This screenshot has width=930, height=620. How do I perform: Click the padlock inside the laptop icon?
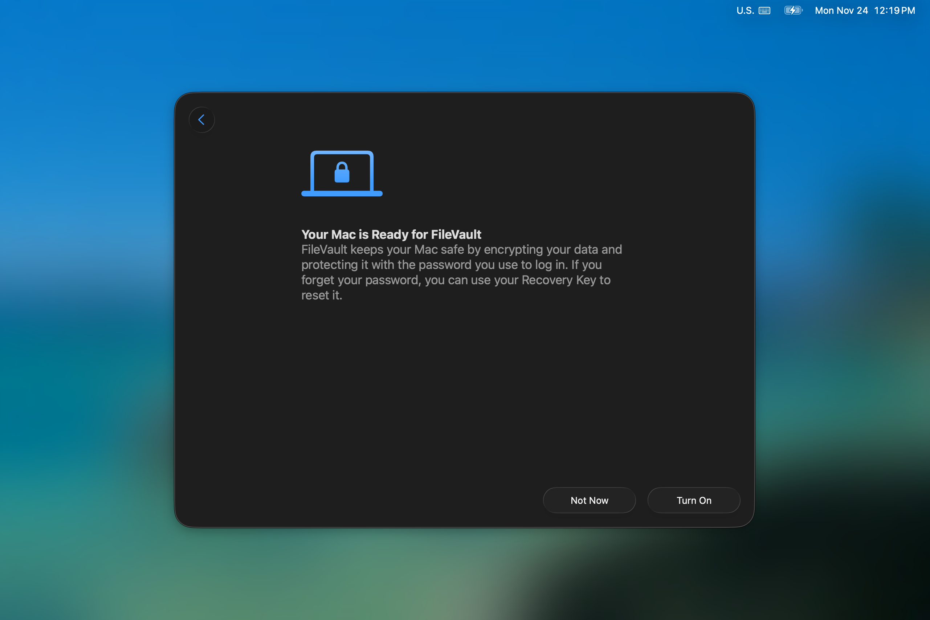pos(342,172)
